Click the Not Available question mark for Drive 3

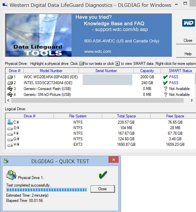(165, 89)
